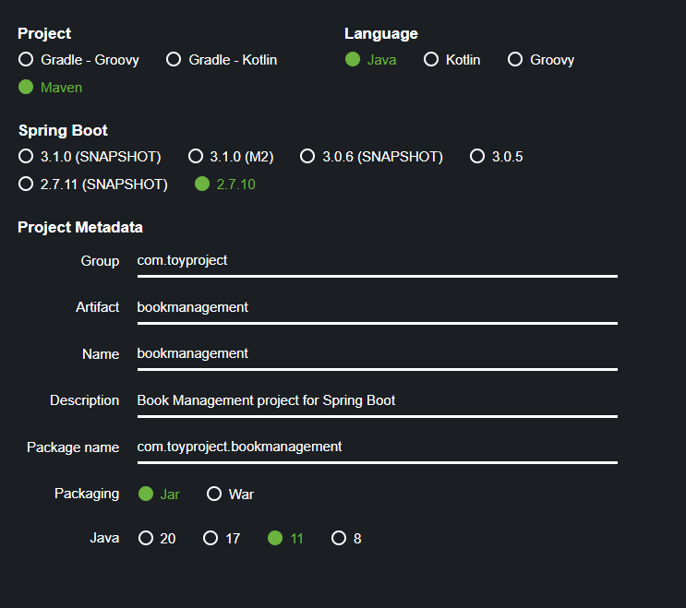This screenshot has height=608, width=686.
Task: Select Java version 8
Action: coord(339,538)
